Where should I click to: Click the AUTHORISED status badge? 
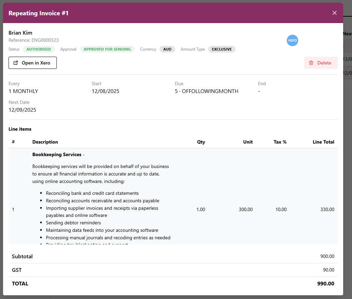(39, 49)
